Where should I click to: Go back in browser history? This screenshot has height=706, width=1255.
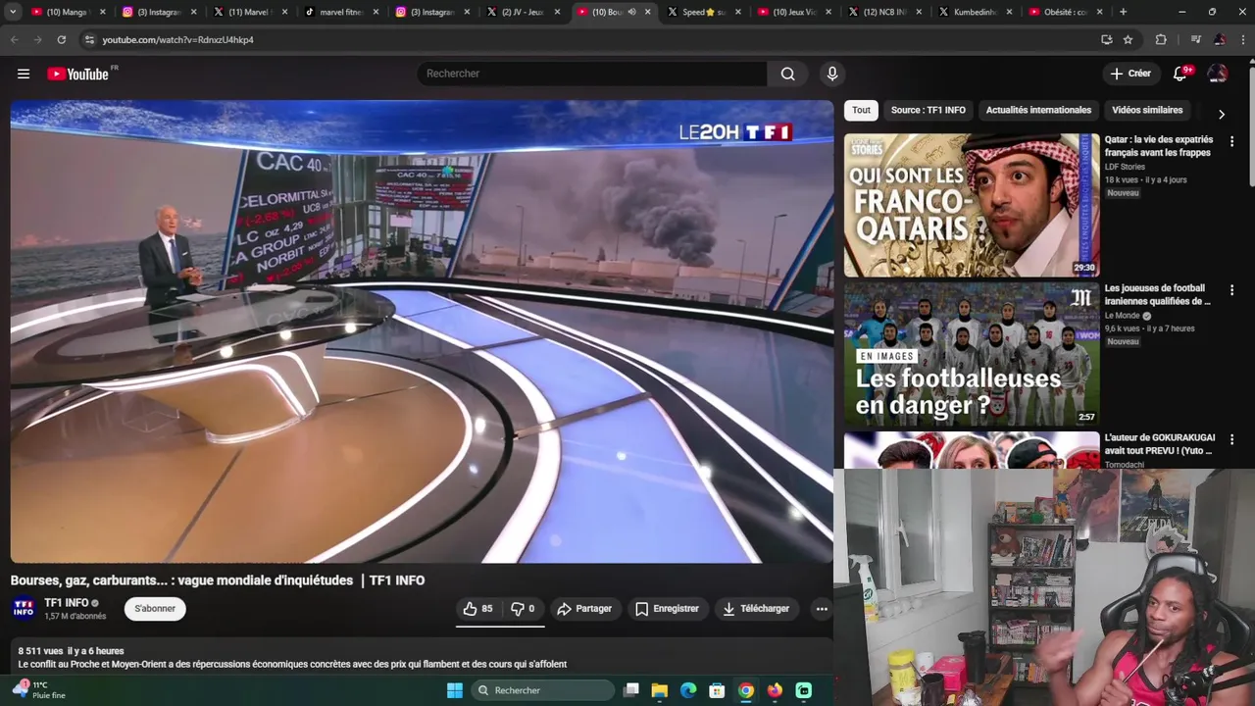(x=14, y=39)
